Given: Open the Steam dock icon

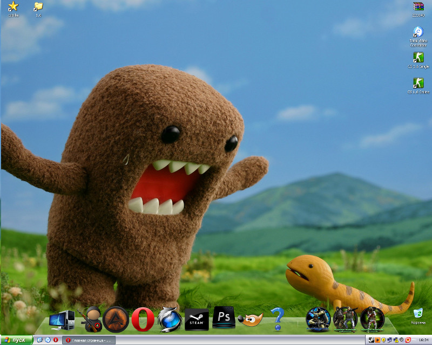Looking at the screenshot, I should (197, 319).
